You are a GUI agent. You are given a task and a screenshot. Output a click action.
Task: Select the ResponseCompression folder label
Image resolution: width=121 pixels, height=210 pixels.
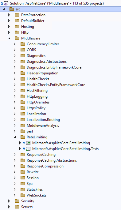pos(45,166)
